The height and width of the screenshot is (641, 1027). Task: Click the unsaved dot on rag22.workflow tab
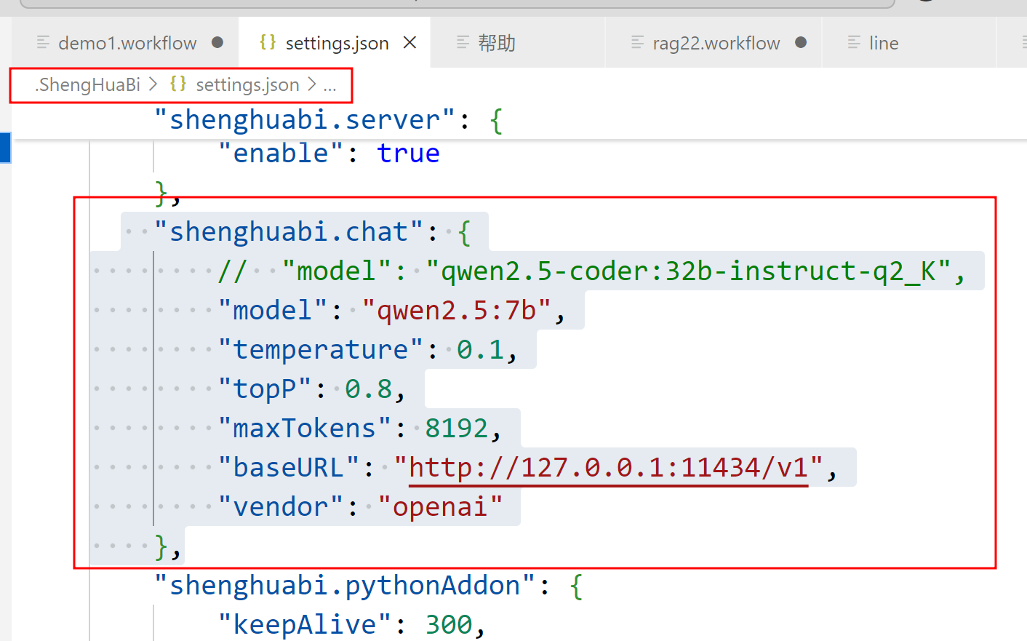click(801, 43)
